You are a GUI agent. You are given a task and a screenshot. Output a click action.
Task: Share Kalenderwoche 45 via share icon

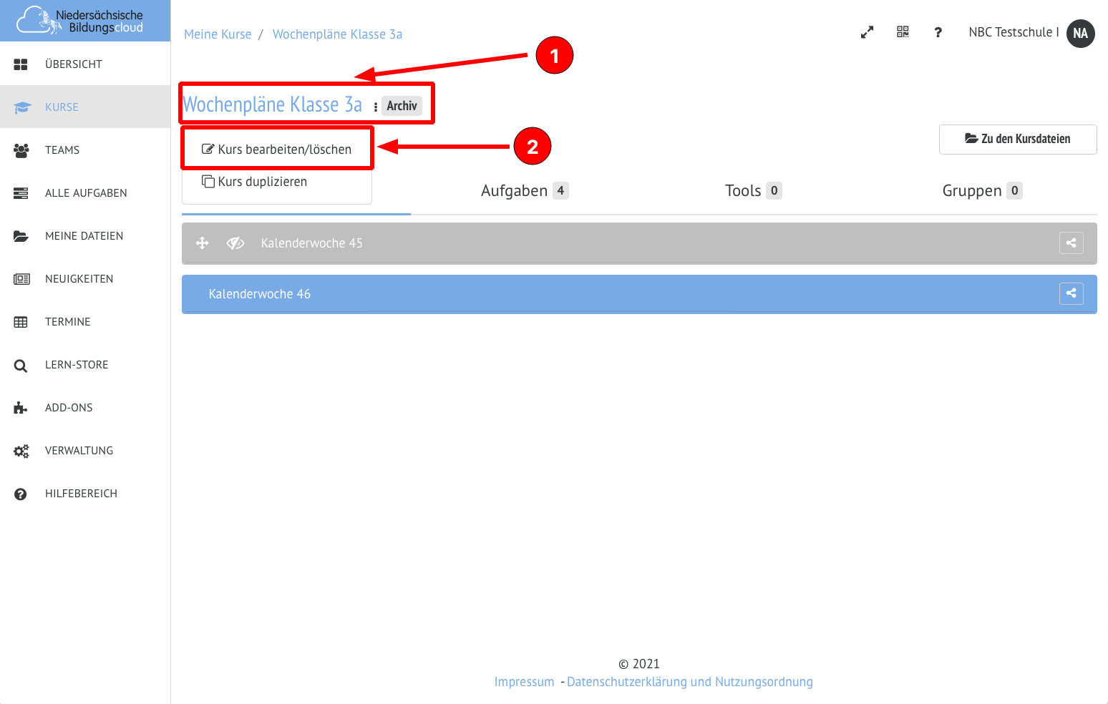1071,243
